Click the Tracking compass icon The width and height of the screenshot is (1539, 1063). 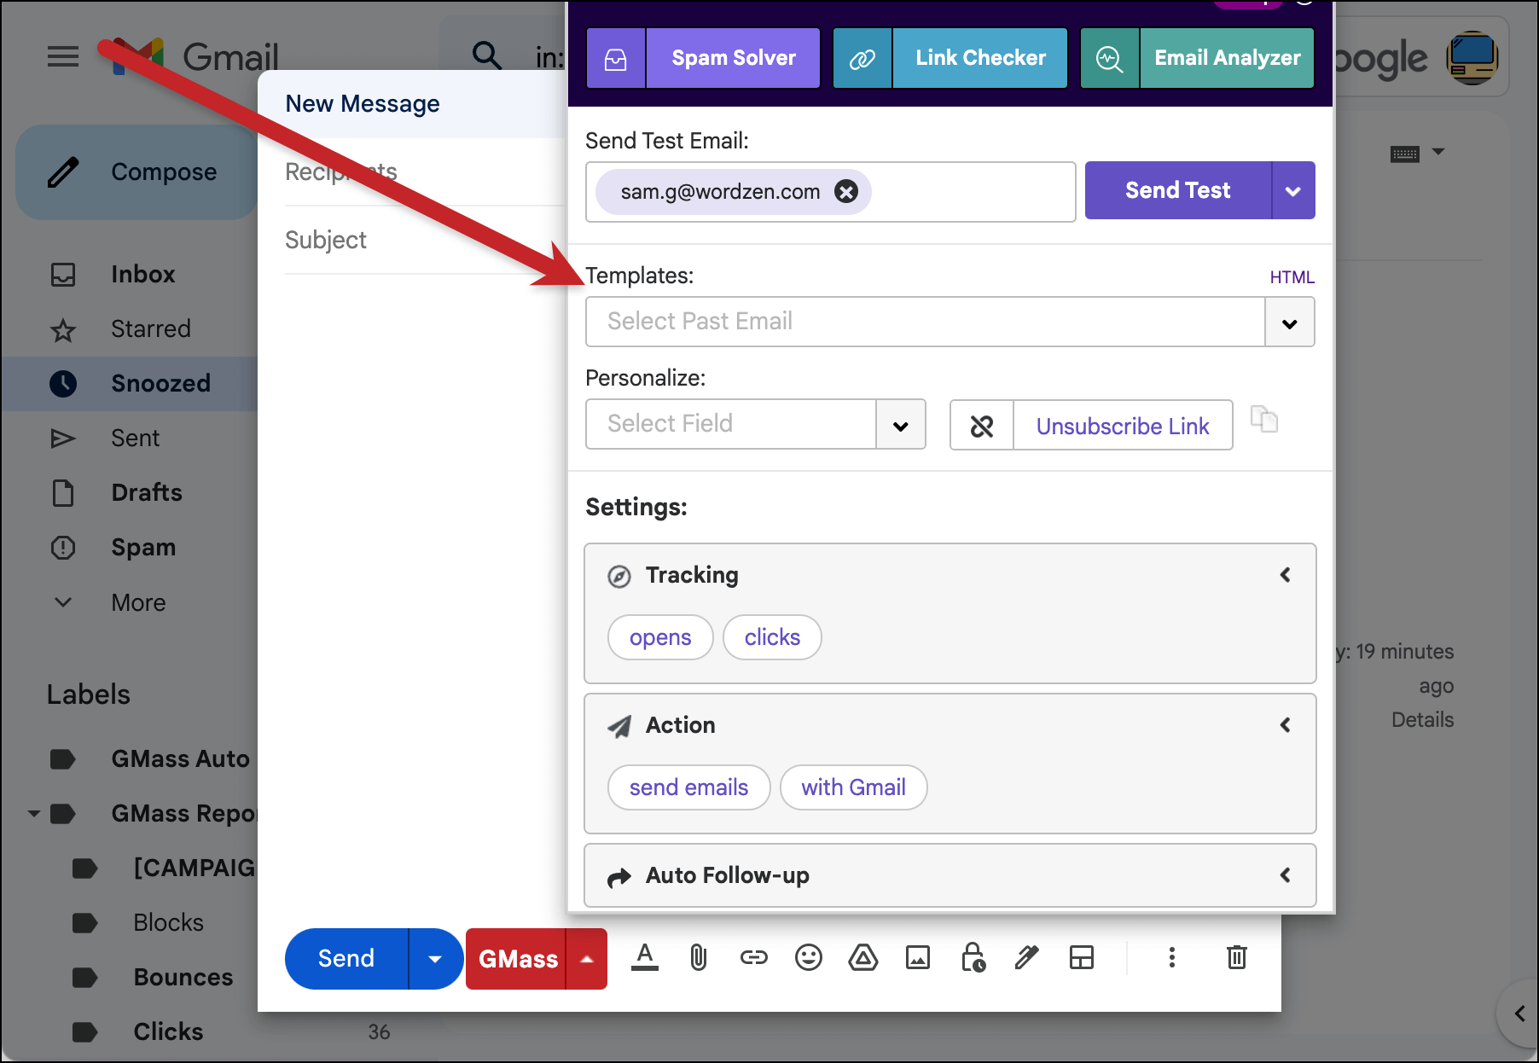pos(619,577)
